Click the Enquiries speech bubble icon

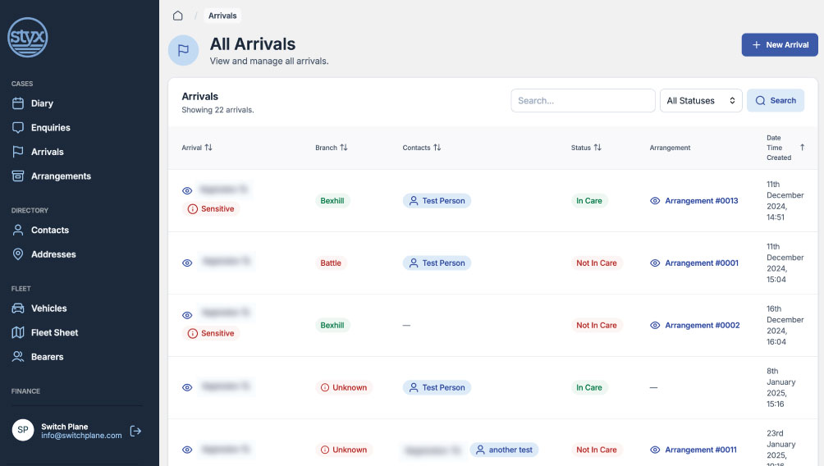click(18, 128)
